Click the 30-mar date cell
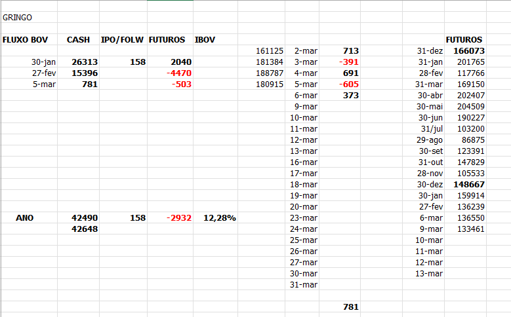 coord(304,273)
